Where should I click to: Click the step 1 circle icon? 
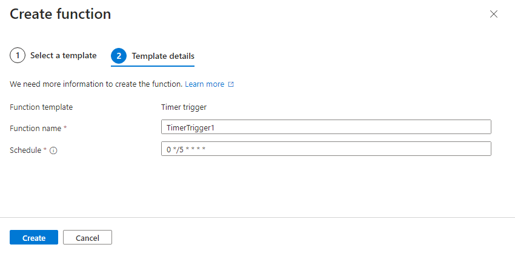point(18,56)
